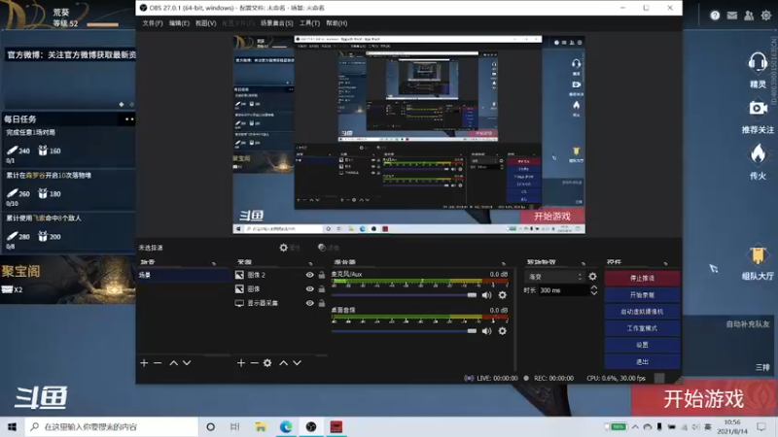Mute the 麦克风/Aux audio channel

pyautogui.click(x=487, y=295)
